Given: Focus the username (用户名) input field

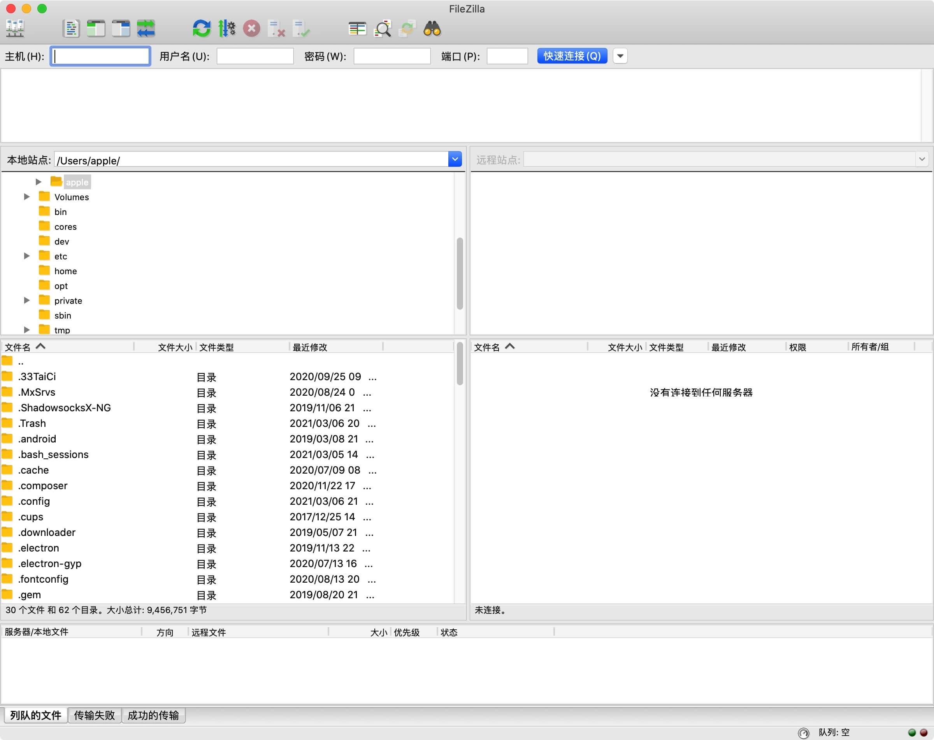Looking at the screenshot, I should click(x=255, y=56).
